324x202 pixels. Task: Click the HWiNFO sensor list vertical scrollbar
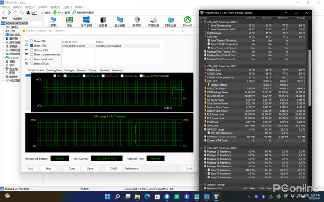310,77
